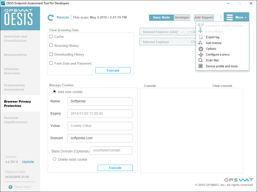Open Device profile and more entry
This screenshot has height=192, width=257.
coord(222,66)
